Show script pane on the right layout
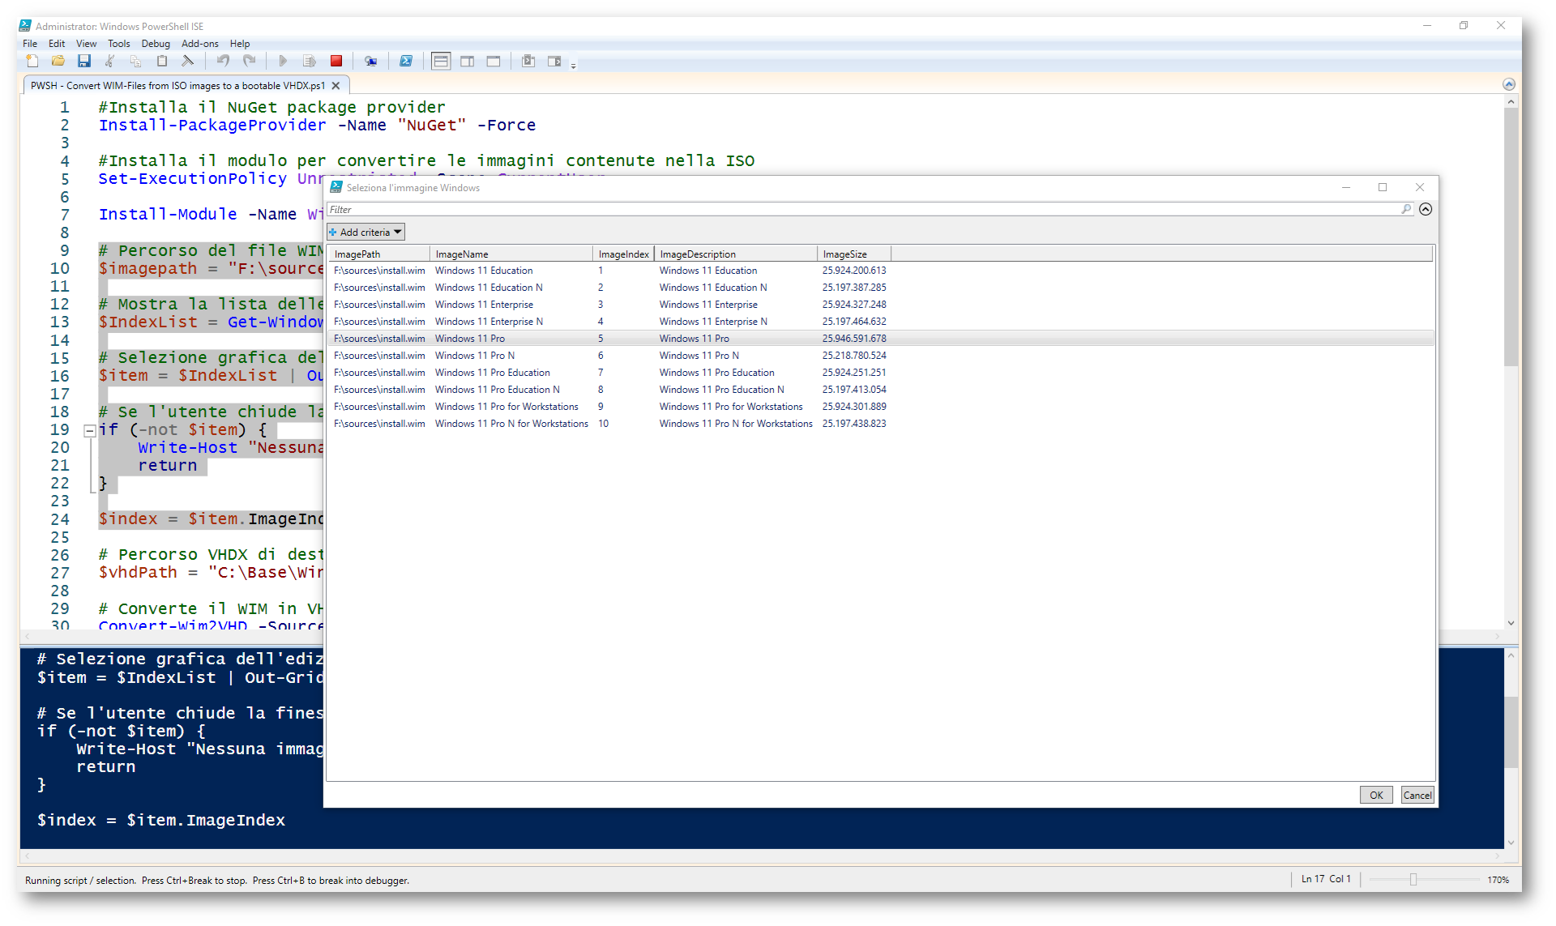 point(468,61)
